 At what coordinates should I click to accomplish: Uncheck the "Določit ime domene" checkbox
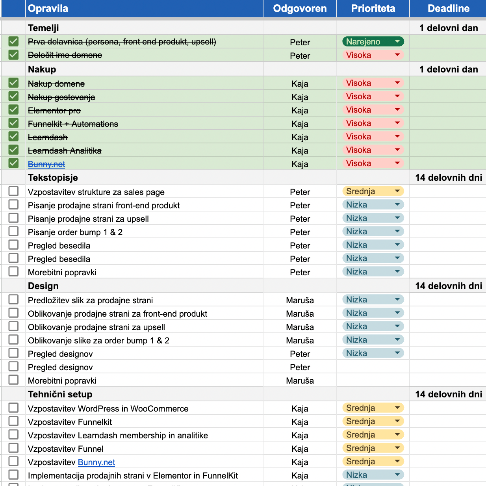tap(13, 55)
